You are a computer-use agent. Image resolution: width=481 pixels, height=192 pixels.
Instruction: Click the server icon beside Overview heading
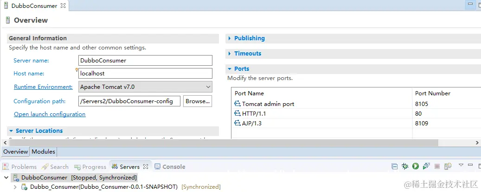click(8, 20)
